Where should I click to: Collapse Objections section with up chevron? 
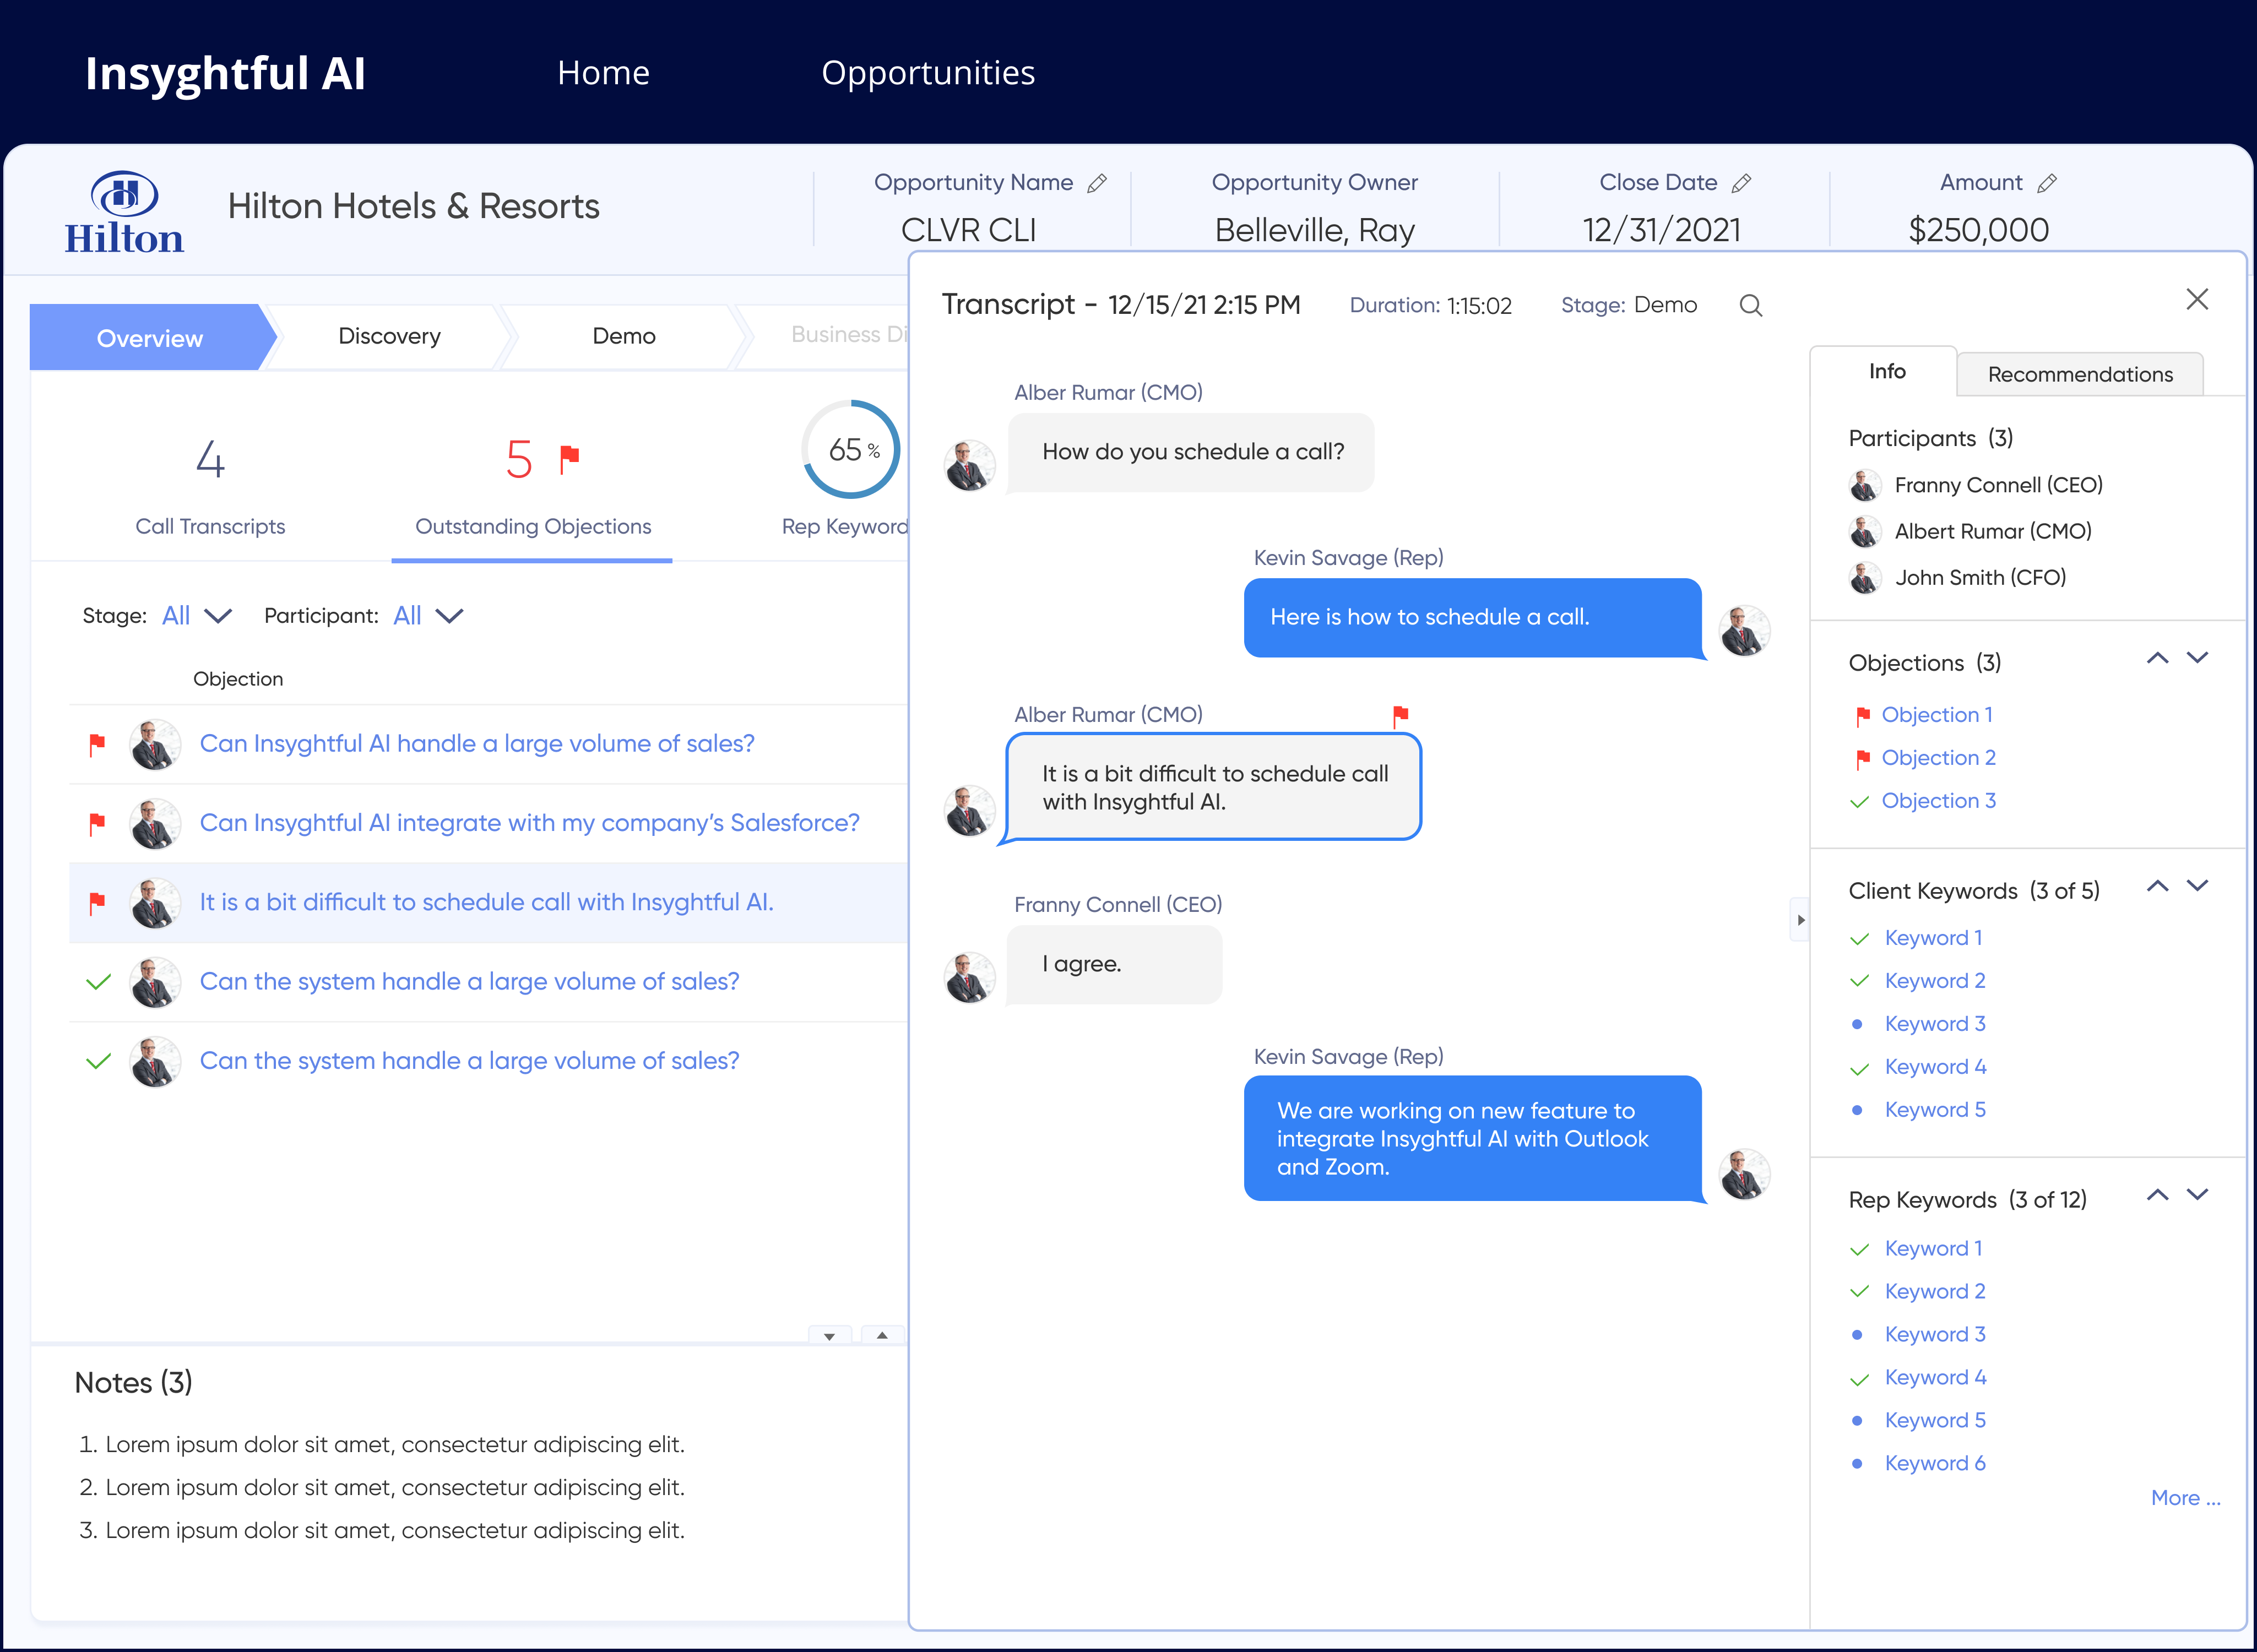(2157, 658)
